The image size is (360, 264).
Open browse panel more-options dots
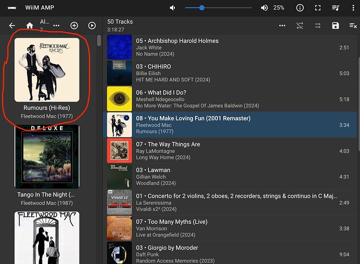(x=56, y=25)
